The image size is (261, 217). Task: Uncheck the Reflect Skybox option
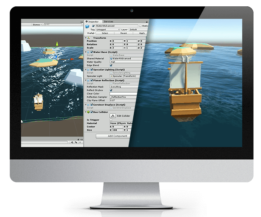click(x=111, y=90)
